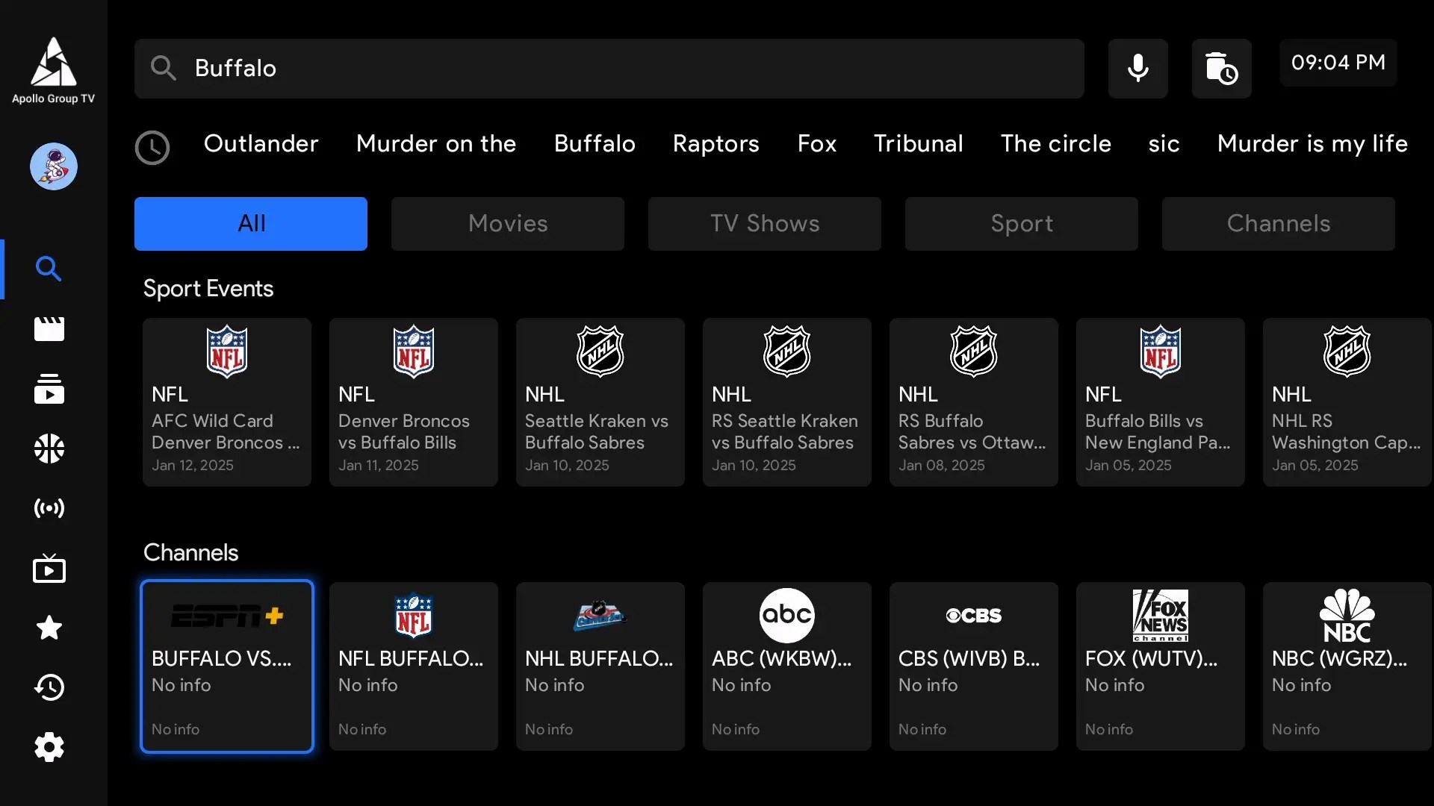This screenshot has height=806, width=1434.
Task: Switch to the Movies tab
Action: click(508, 224)
